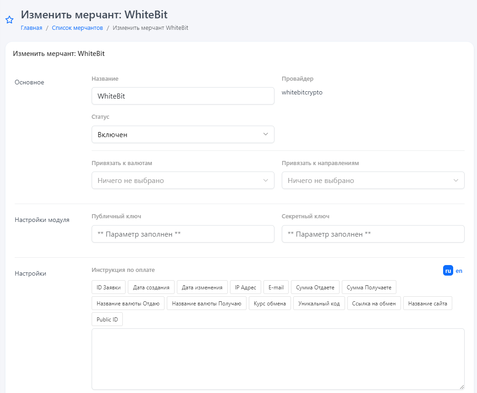Expand Привязать к направлениям dropdown
Viewport: 477px width, 393px height.
(373, 180)
